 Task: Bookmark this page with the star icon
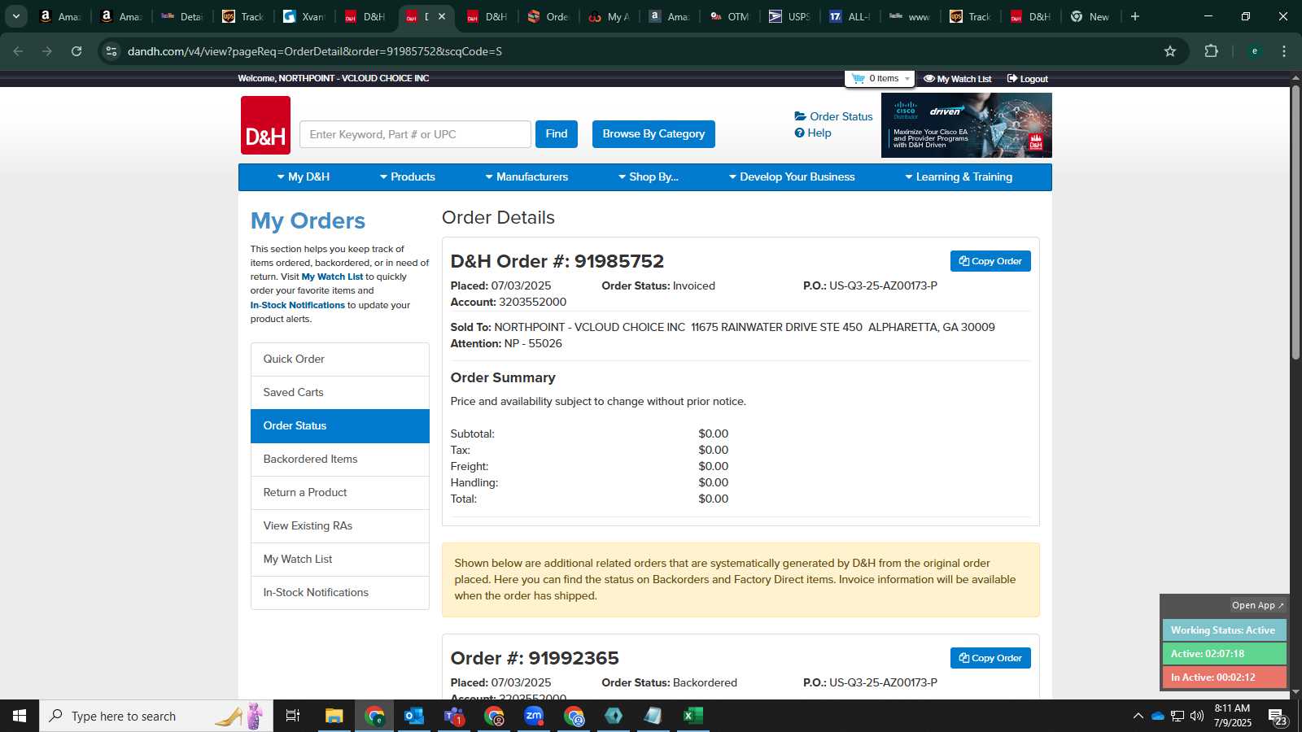click(1170, 51)
